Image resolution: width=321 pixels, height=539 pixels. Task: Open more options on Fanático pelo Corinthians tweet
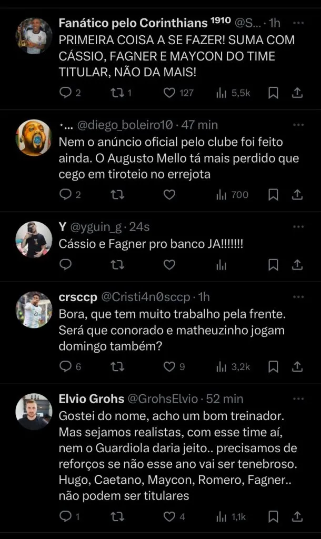click(x=298, y=24)
